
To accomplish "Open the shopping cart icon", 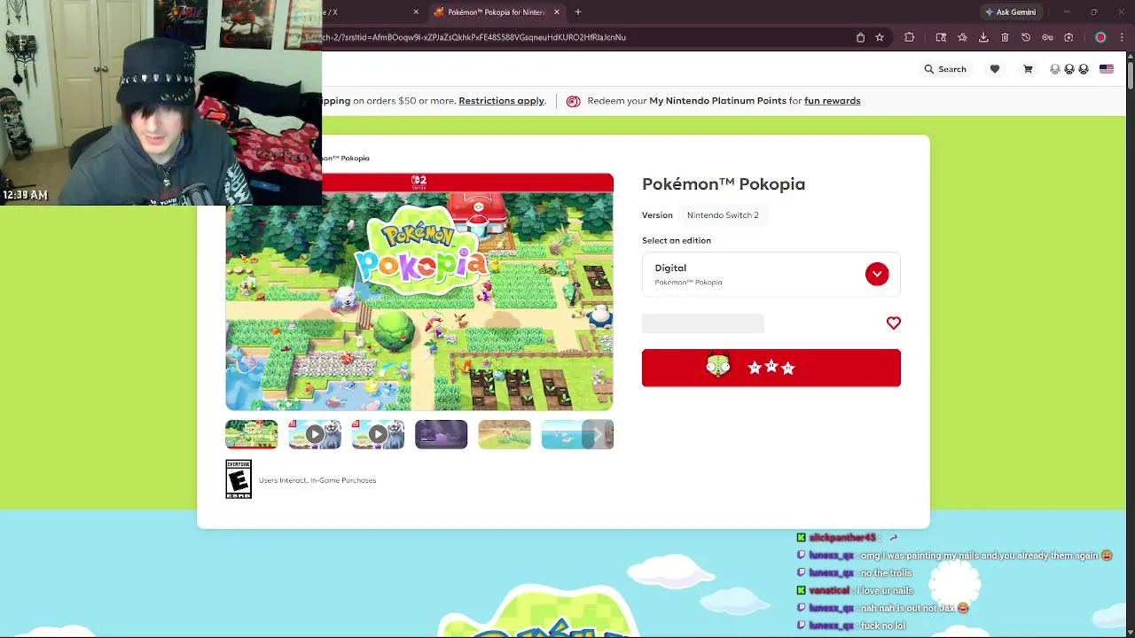I will tap(1028, 69).
